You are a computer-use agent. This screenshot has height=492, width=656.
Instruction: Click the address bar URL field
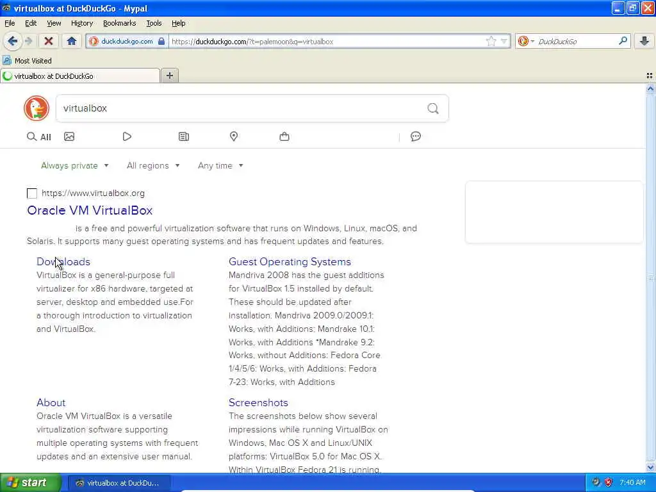click(x=326, y=42)
